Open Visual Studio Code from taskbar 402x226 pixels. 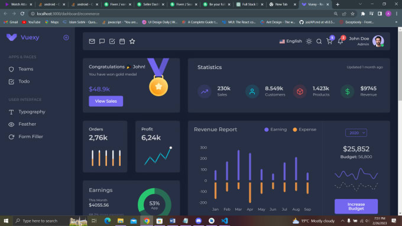[225, 221]
